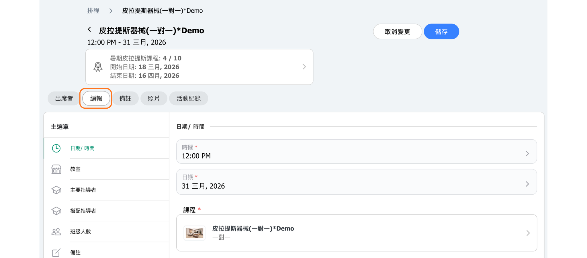The height and width of the screenshot is (258, 587).
Task: Click the award ribbon icon in the course card
Action: pyautogui.click(x=98, y=67)
